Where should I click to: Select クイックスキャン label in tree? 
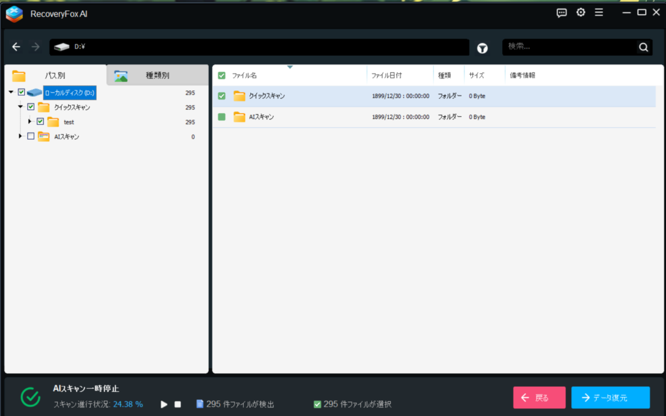pos(72,107)
